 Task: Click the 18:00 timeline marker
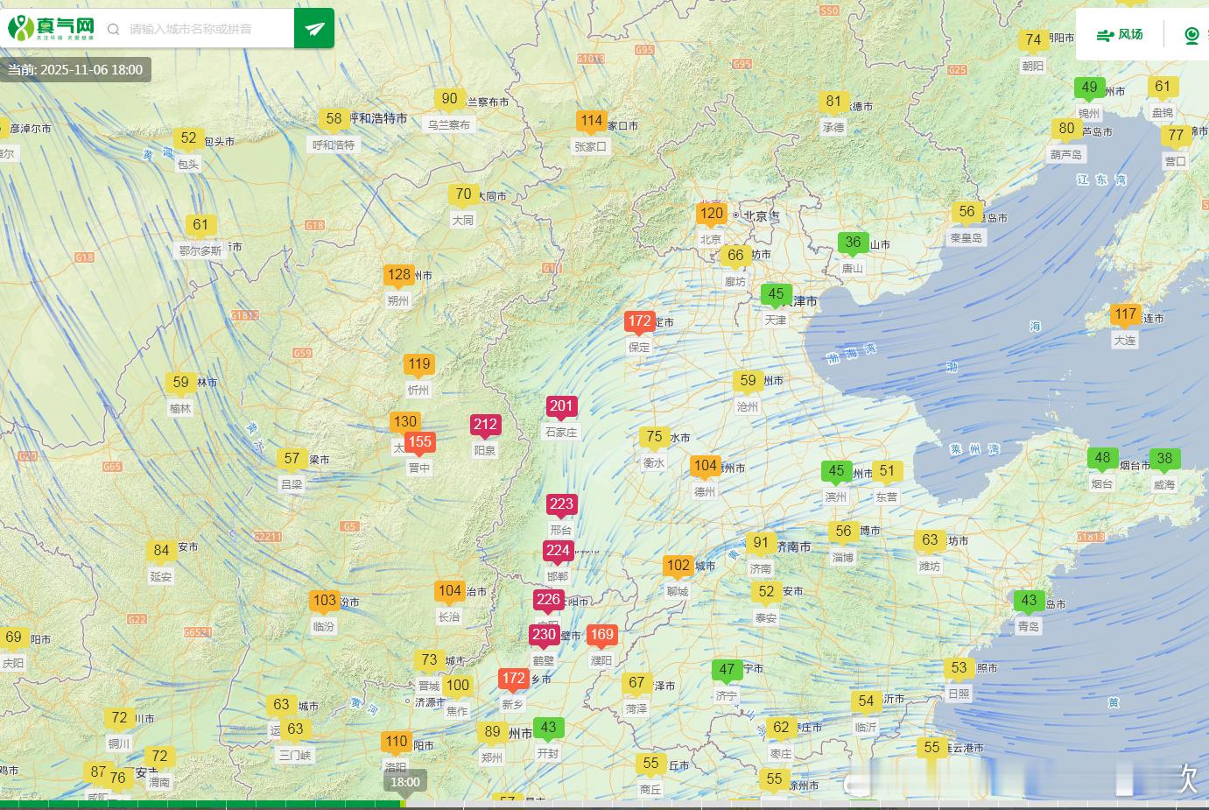pos(404,782)
